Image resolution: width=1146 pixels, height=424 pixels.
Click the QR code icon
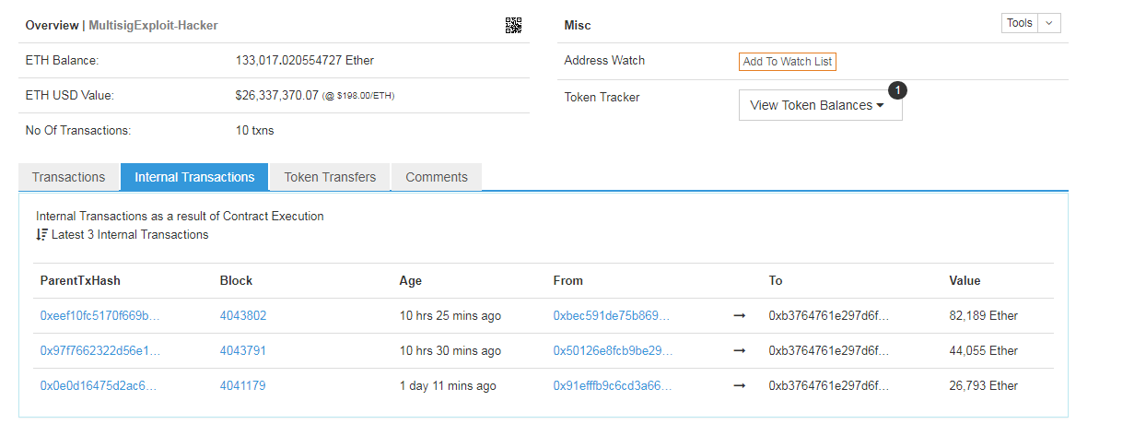(513, 26)
